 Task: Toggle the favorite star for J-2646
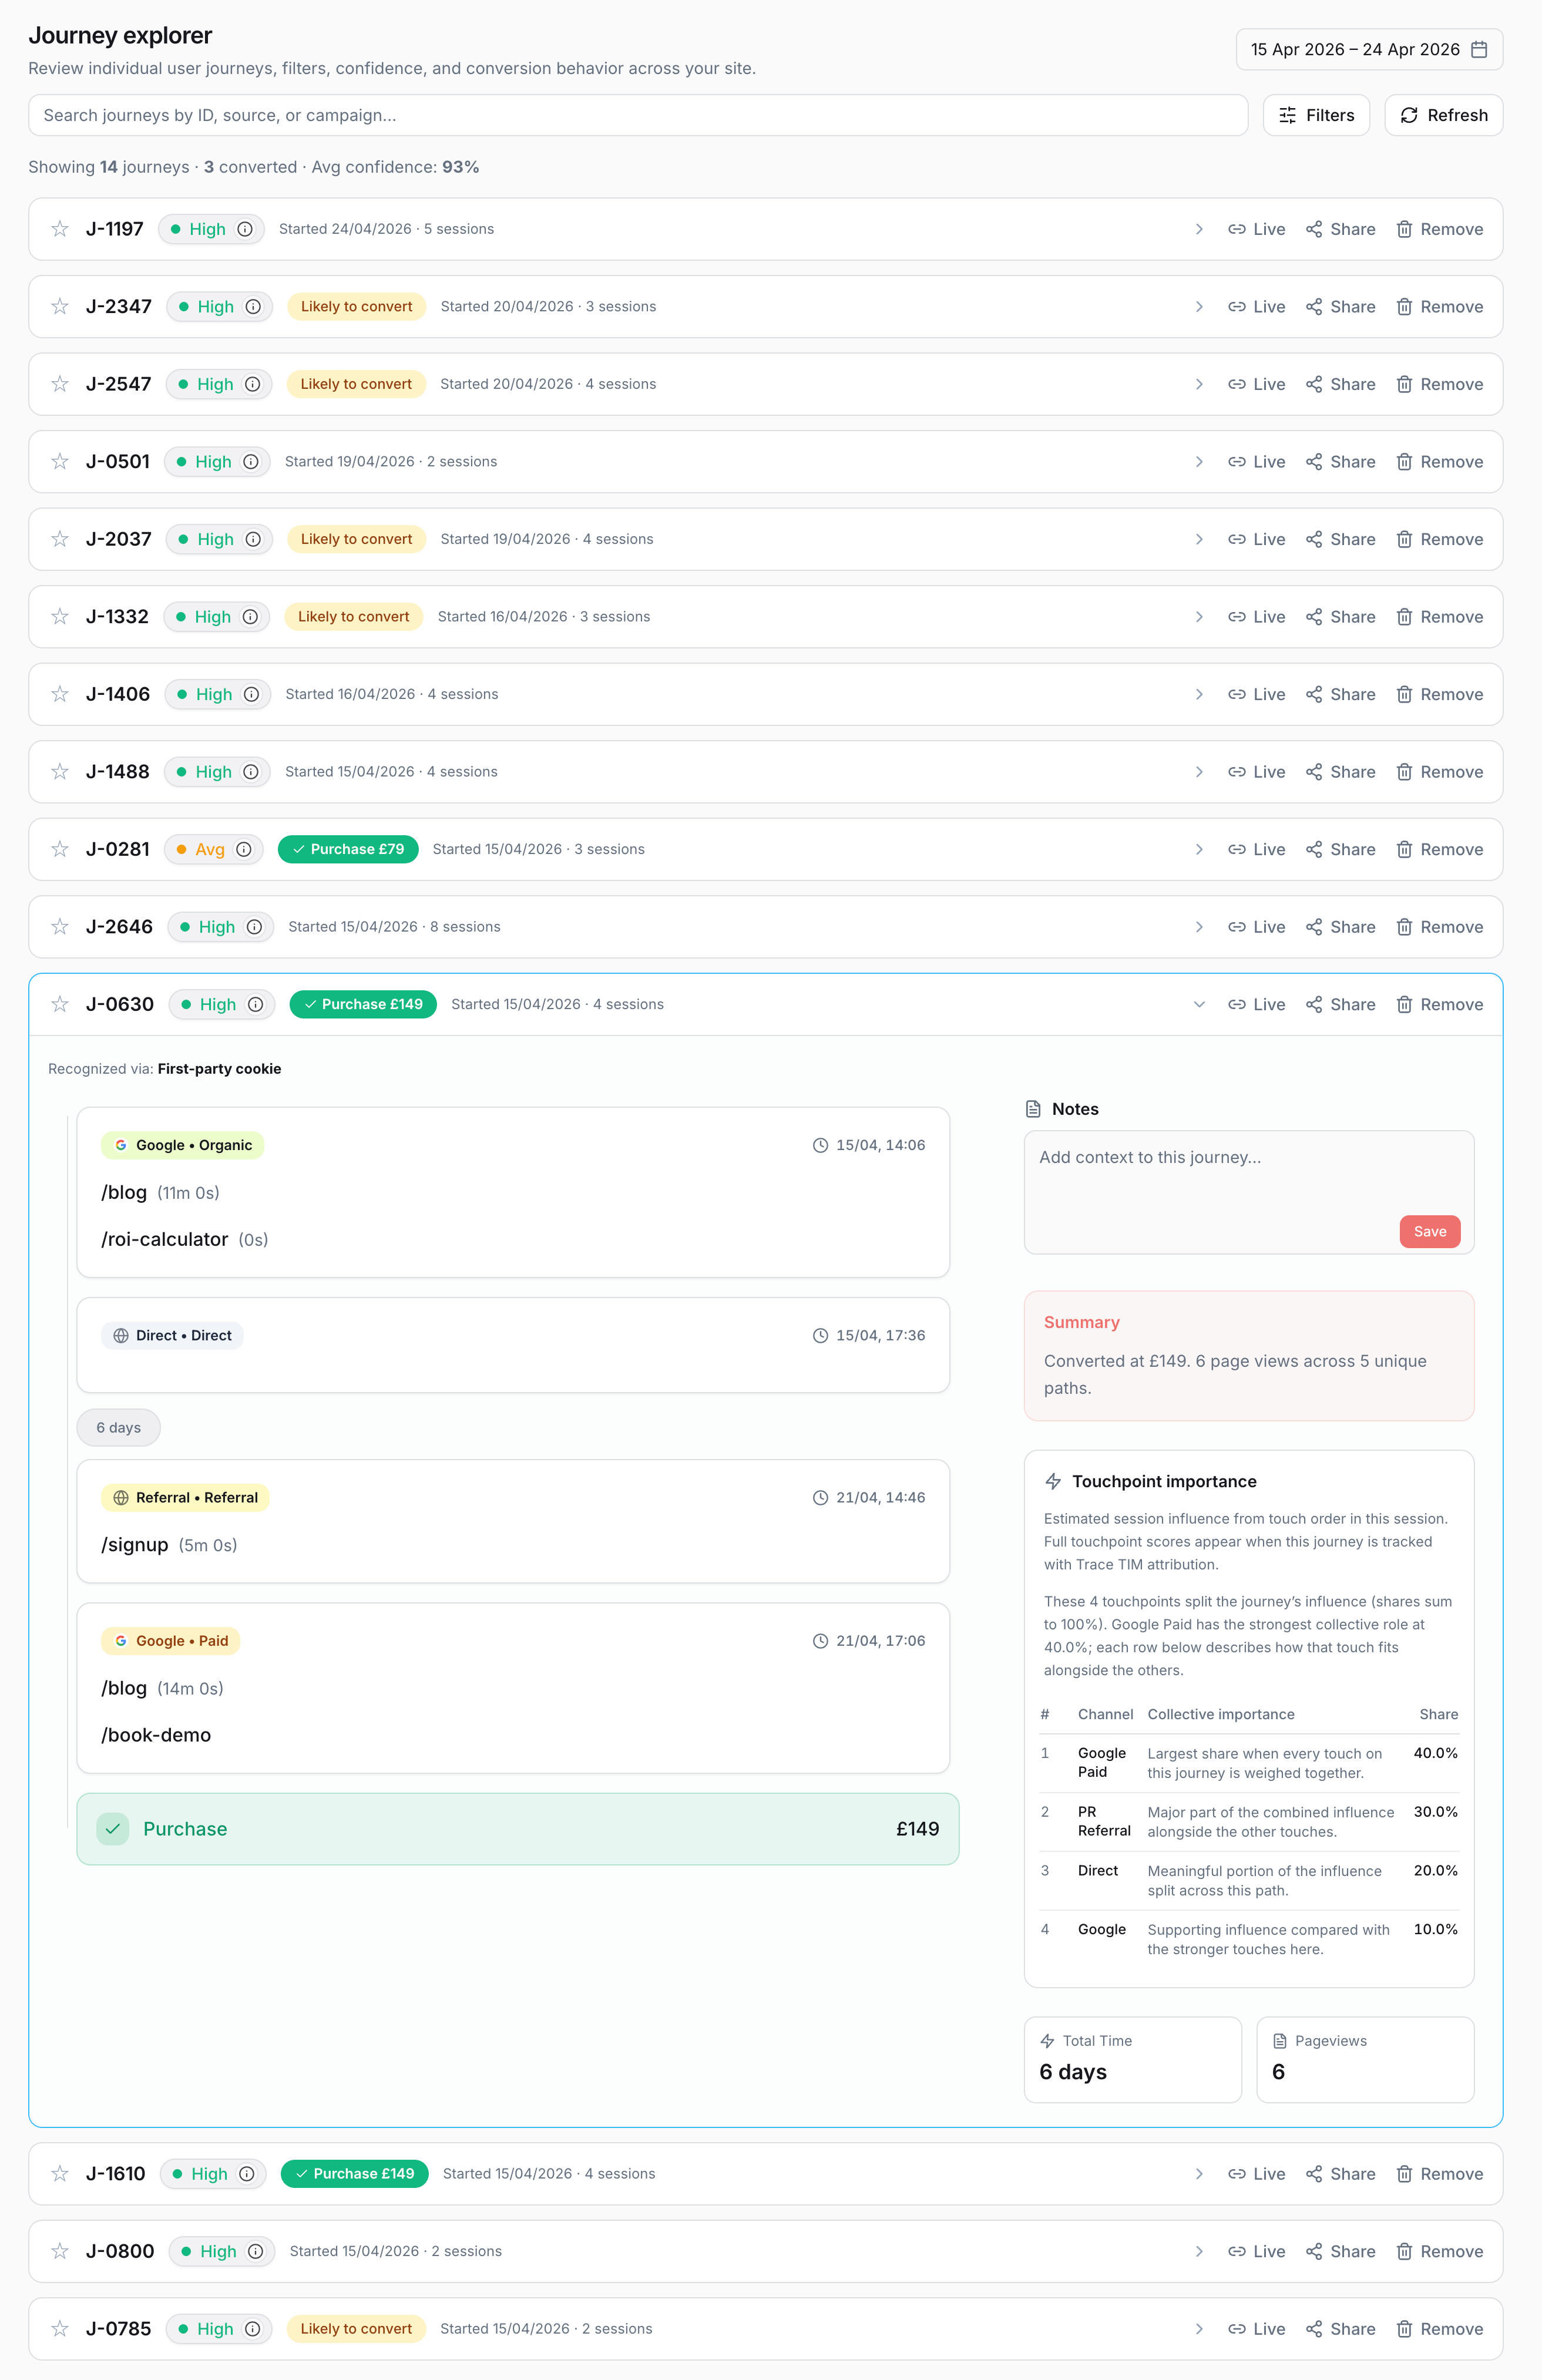click(59, 926)
